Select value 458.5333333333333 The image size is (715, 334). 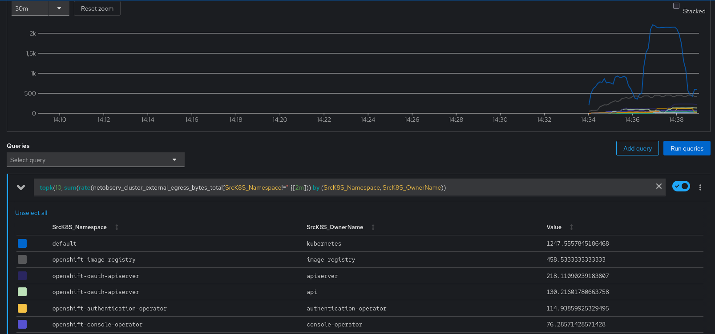pyautogui.click(x=576, y=259)
